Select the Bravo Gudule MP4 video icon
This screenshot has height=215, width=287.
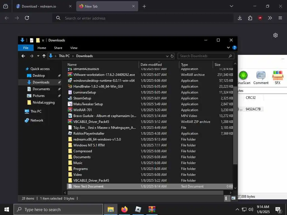tap(70, 116)
